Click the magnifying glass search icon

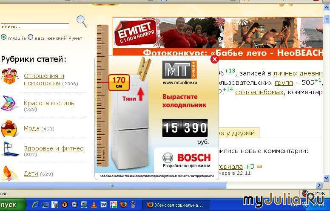(81, 21)
